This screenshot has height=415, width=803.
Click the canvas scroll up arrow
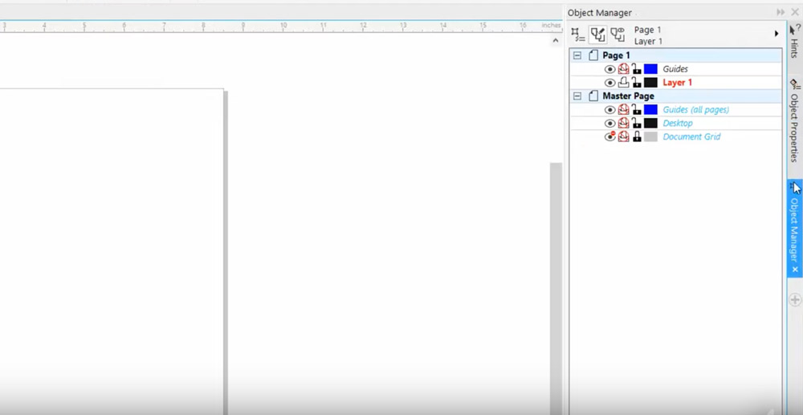tap(556, 40)
